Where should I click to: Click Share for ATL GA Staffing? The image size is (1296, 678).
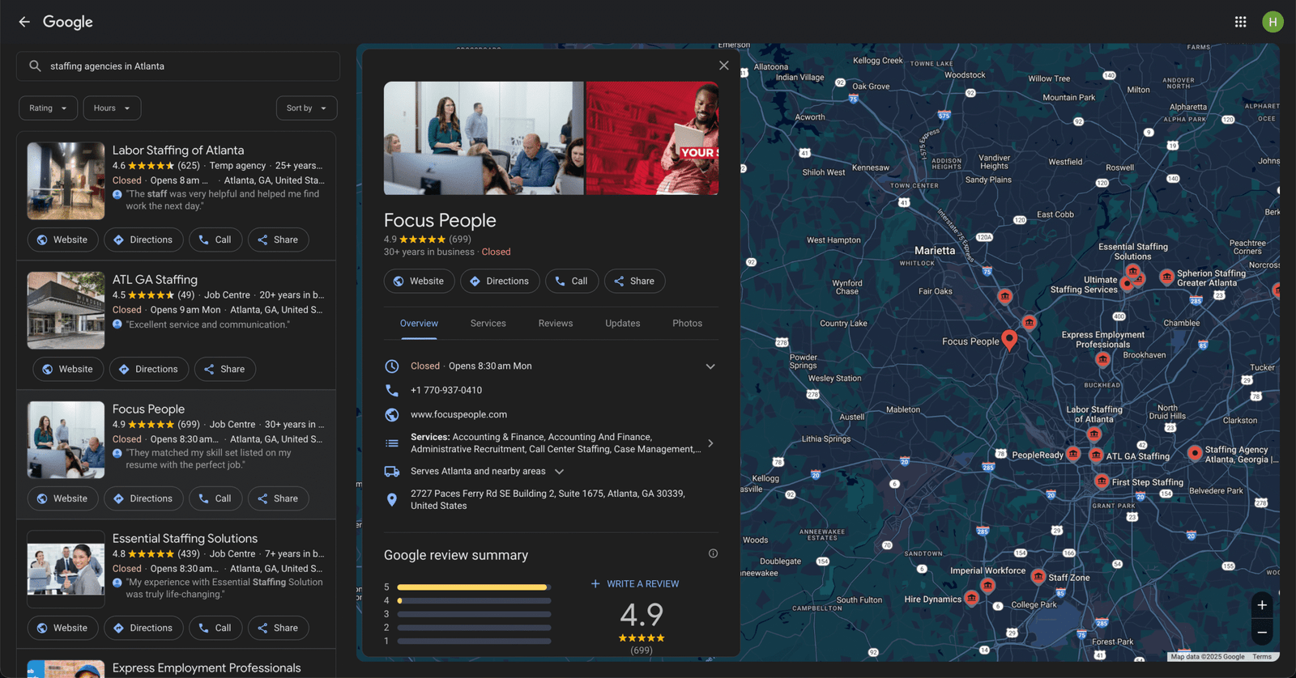tap(224, 369)
